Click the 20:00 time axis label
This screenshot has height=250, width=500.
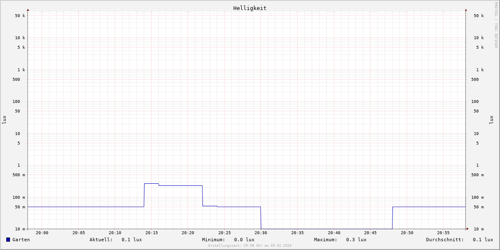(42, 233)
